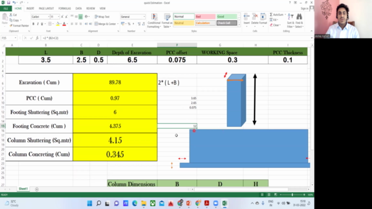Decrease font size with the smaller A icon

tap(66, 17)
